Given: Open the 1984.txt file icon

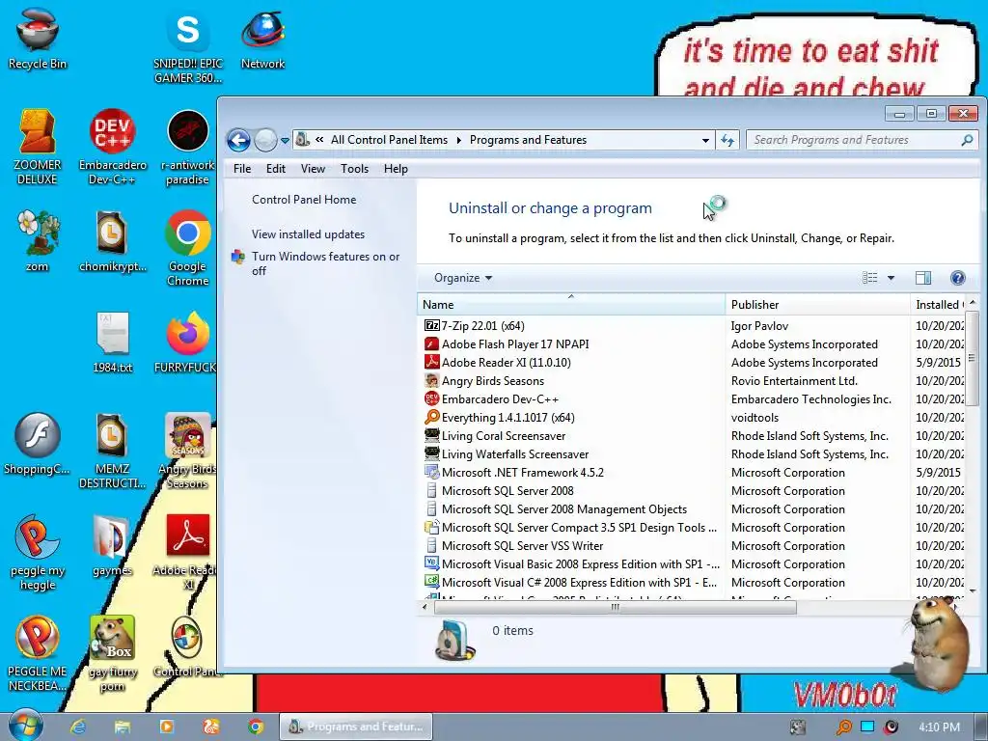Looking at the screenshot, I should point(112,343).
